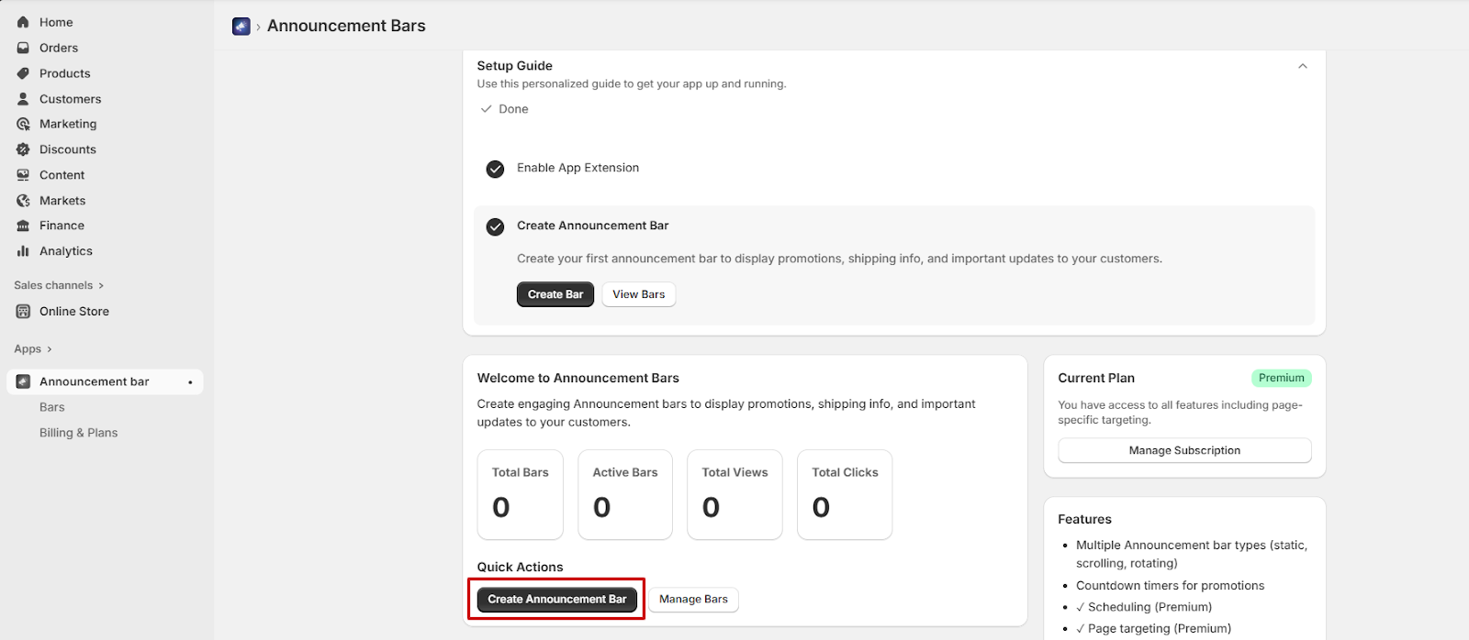The height and width of the screenshot is (640, 1469).
Task: Toggle the Create Announcement Bar step checkmark
Action: 495,226
